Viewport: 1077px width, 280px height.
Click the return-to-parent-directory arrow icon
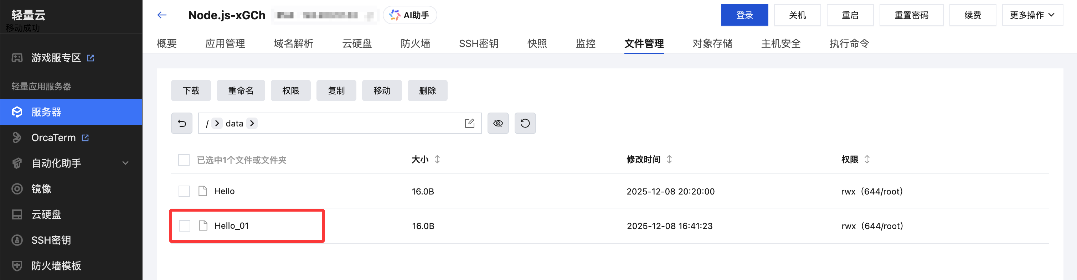[x=182, y=123]
